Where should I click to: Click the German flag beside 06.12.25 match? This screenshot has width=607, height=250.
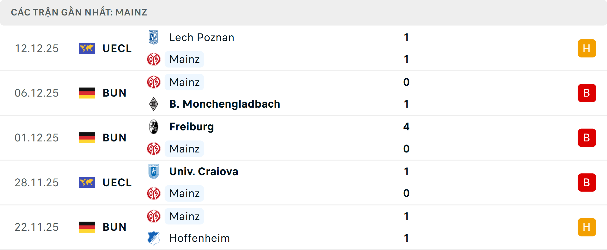87,93
